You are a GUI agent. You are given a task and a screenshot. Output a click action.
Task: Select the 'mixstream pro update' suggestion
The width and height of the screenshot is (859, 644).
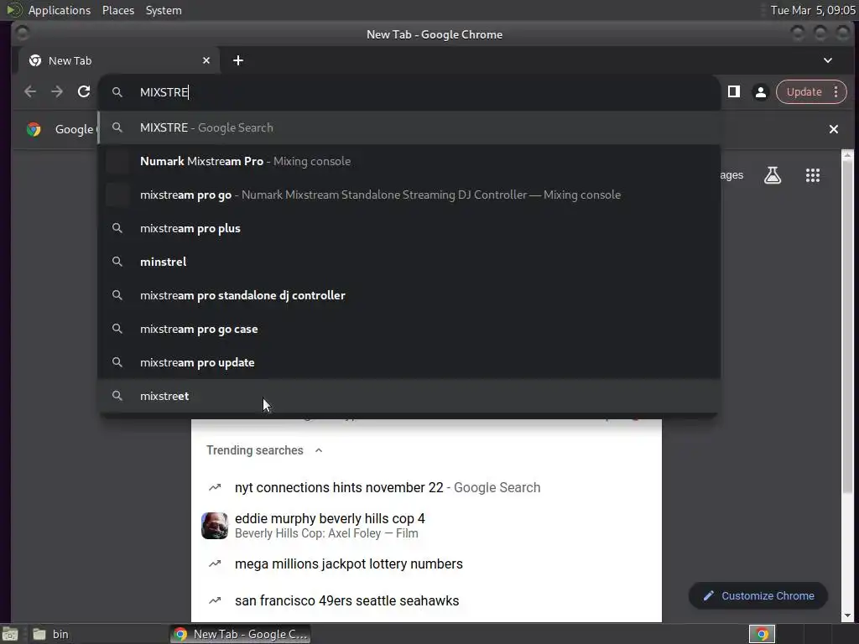(x=409, y=362)
